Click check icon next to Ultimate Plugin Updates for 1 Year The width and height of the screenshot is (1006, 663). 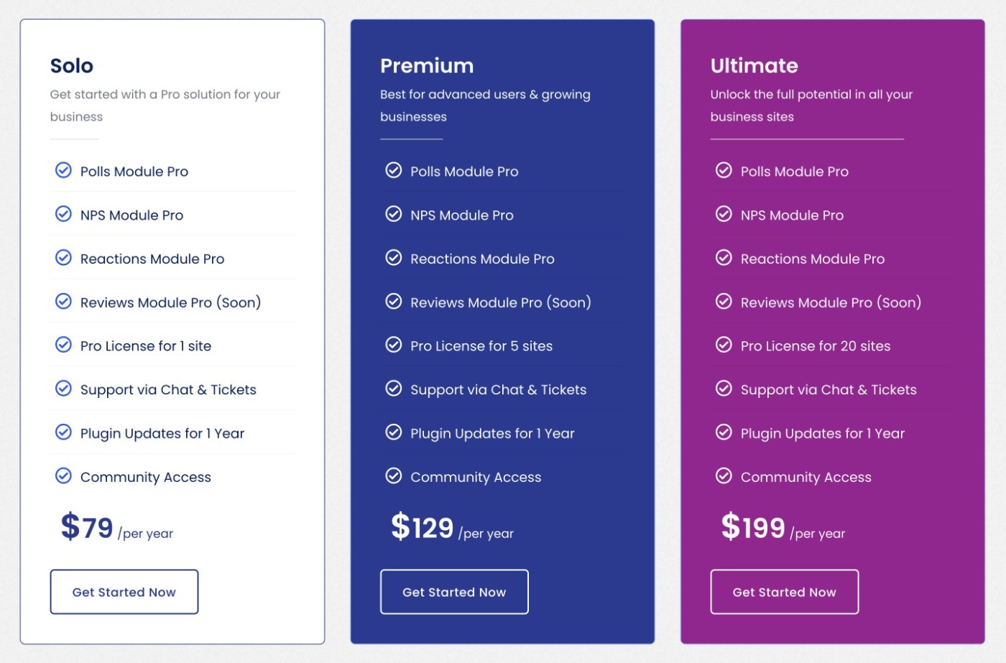tap(724, 432)
